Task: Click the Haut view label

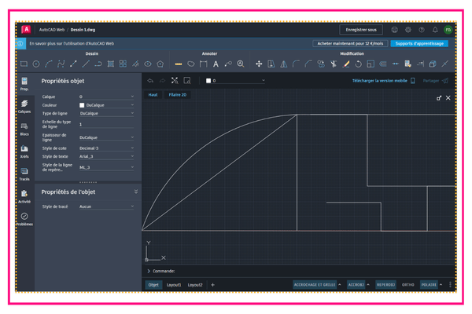Action: tap(153, 95)
